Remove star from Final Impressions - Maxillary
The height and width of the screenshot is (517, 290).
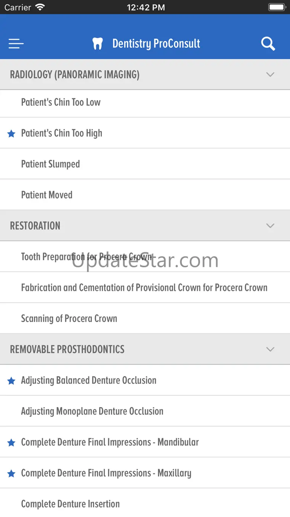[12, 473]
